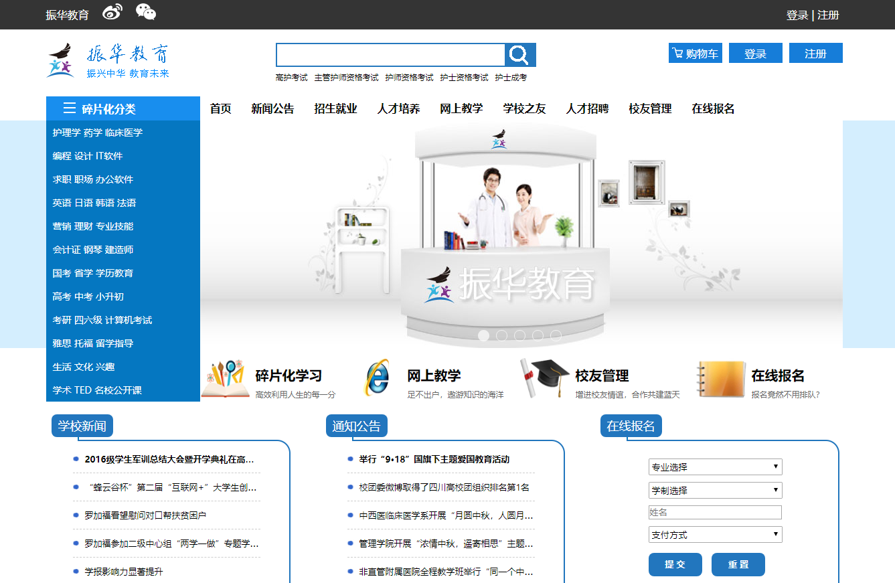
Task: Click 登录 link in dark top bar
Action: point(797,15)
